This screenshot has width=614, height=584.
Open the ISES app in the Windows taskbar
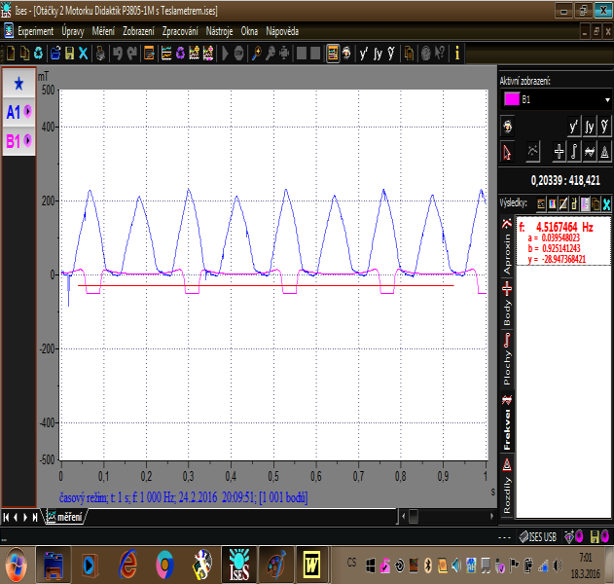239,565
